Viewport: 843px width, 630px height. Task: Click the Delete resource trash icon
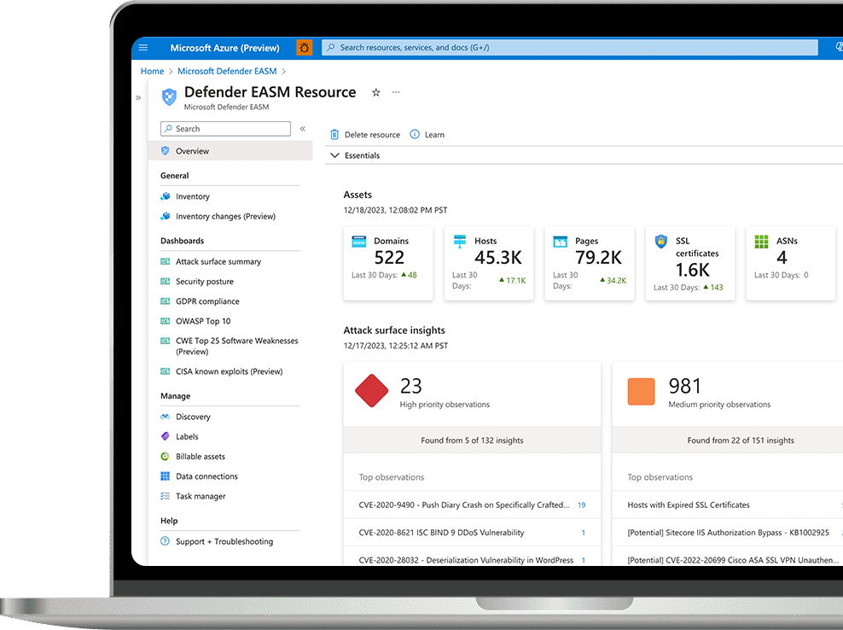pyautogui.click(x=334, y=135)
